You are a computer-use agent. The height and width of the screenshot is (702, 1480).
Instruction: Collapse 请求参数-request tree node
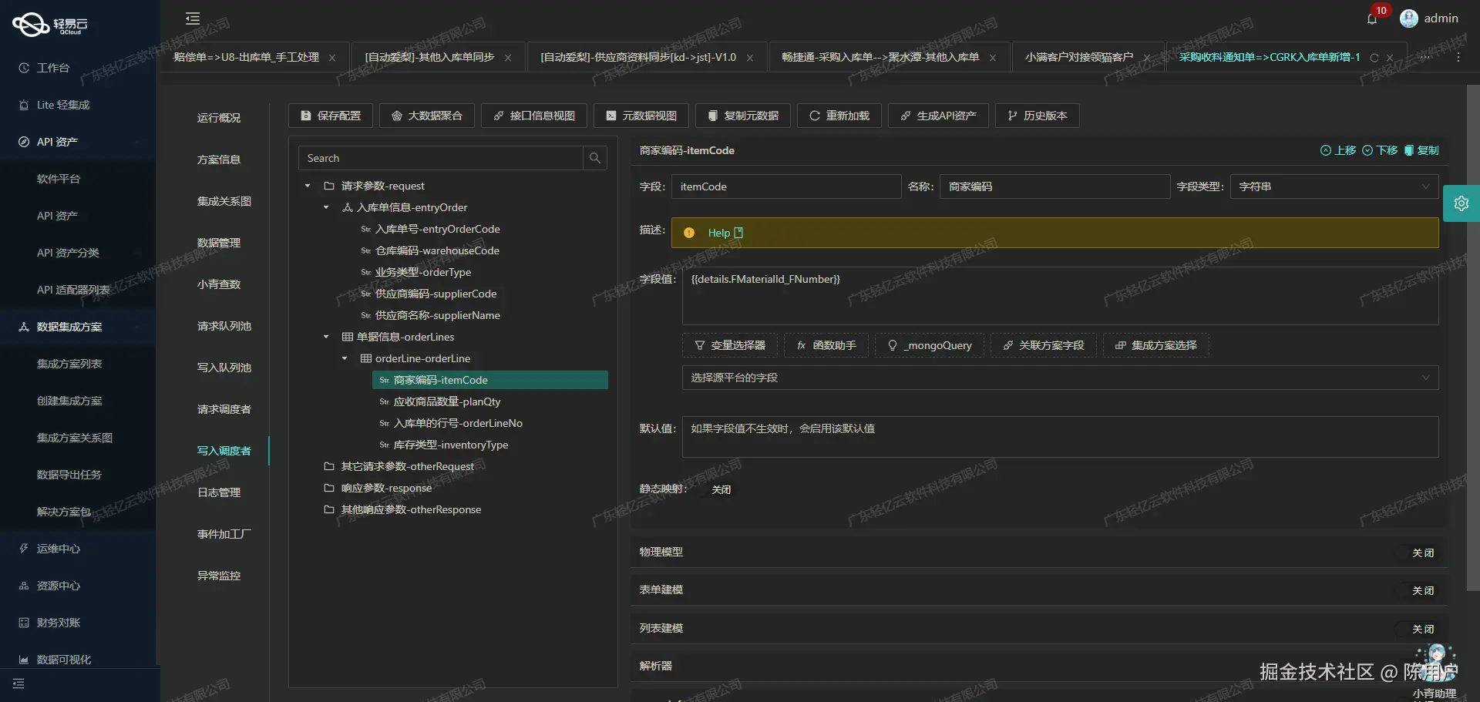click(308, 186)
